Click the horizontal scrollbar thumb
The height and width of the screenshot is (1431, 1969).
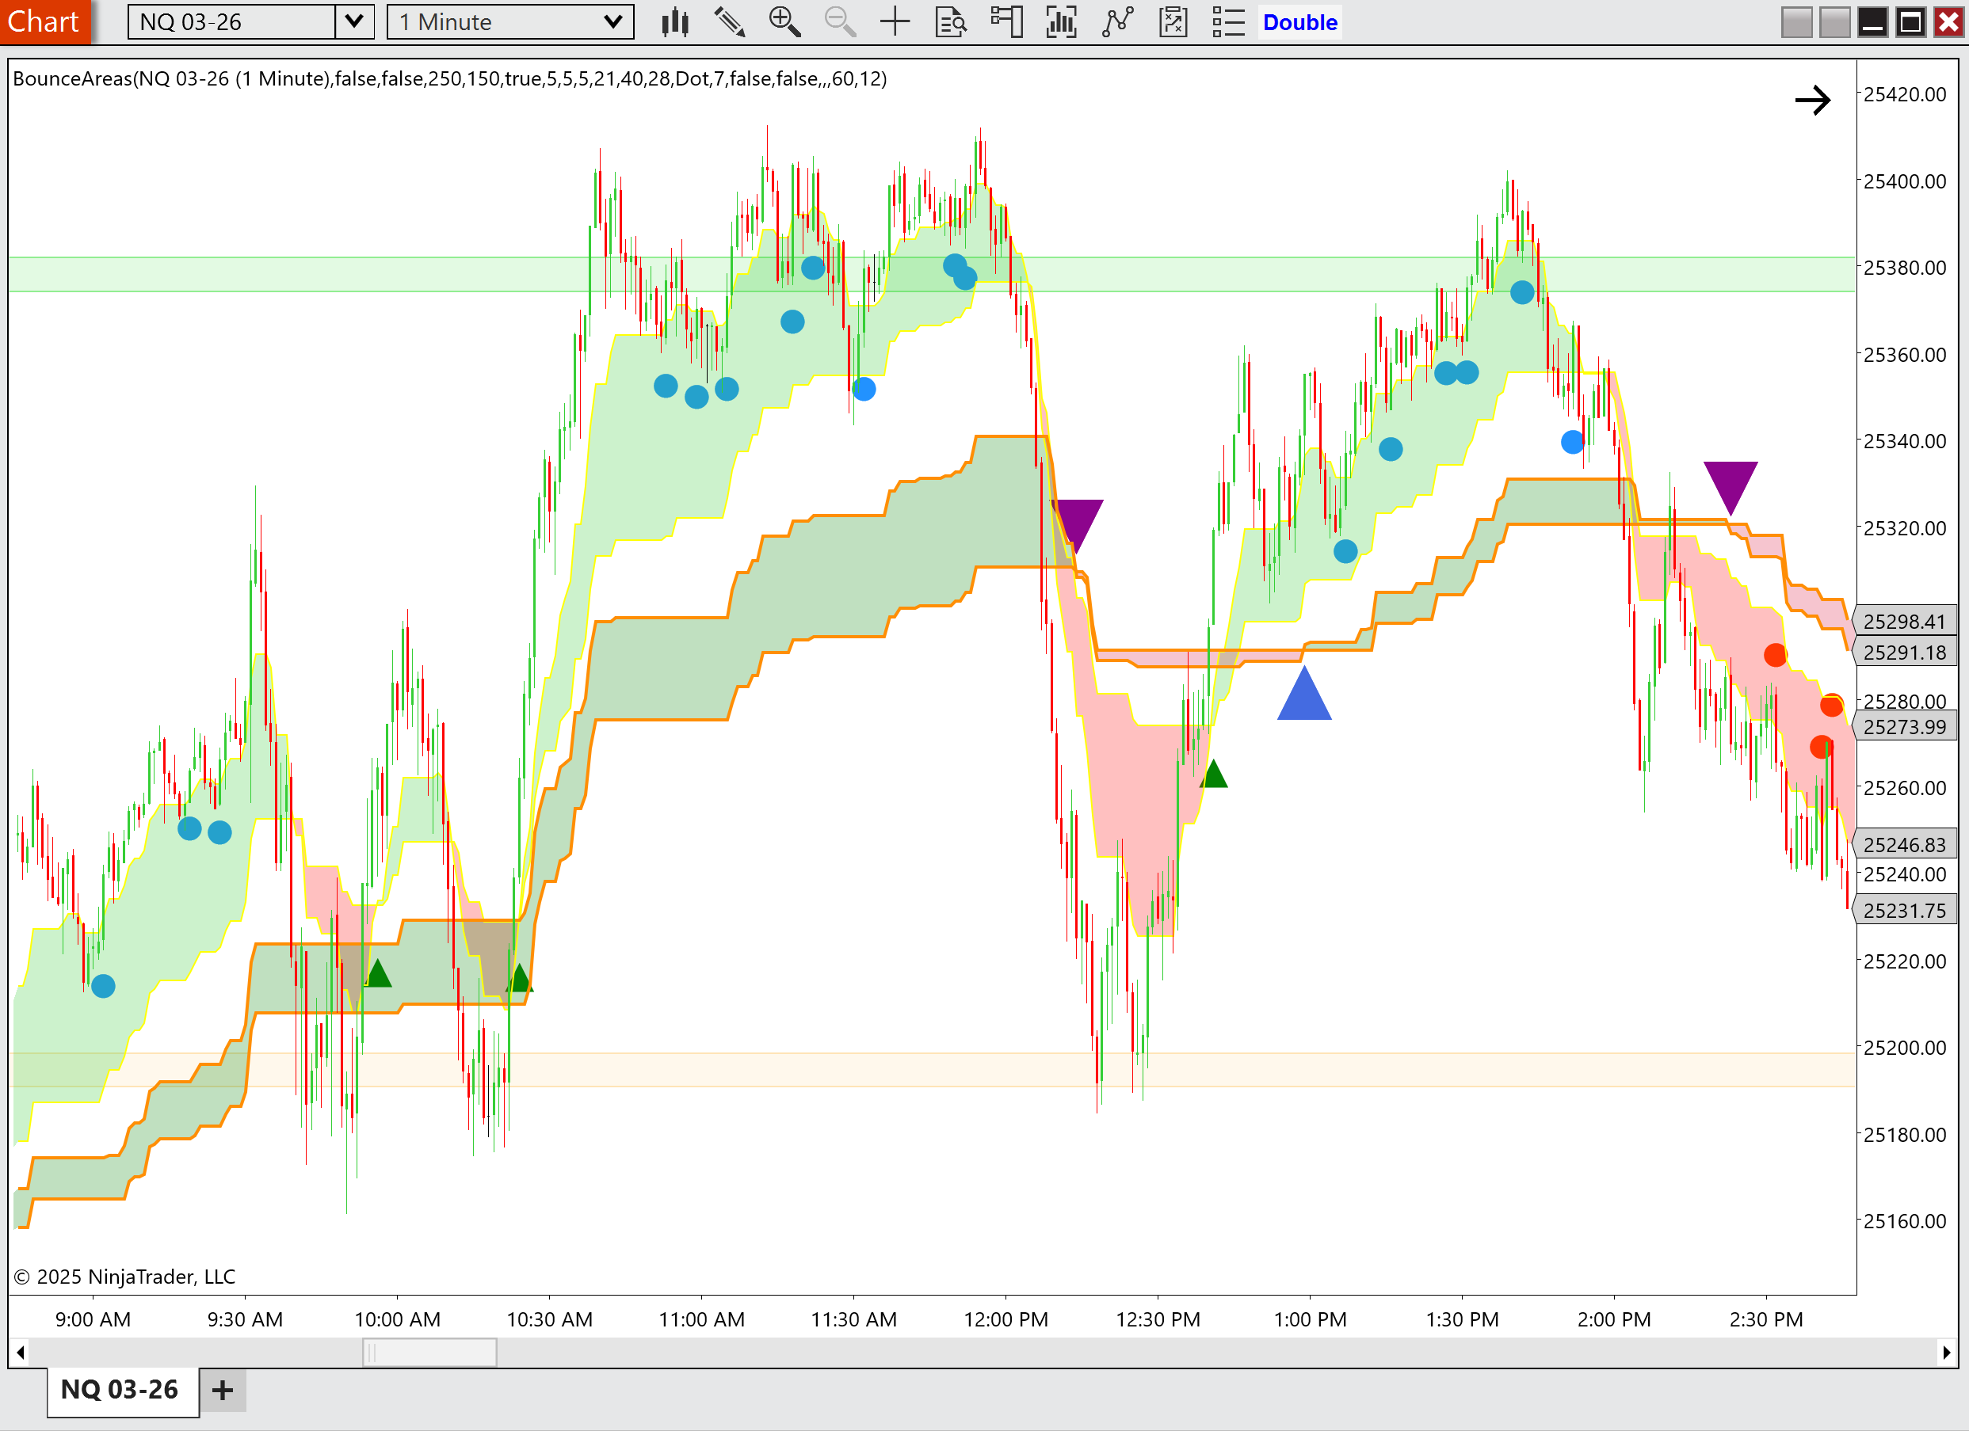429,1352
